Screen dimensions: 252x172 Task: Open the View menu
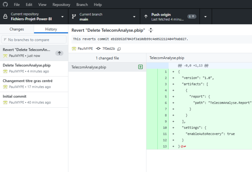pos(42,5)
